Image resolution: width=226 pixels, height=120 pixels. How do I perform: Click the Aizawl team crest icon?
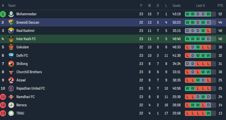pos(11,80)
